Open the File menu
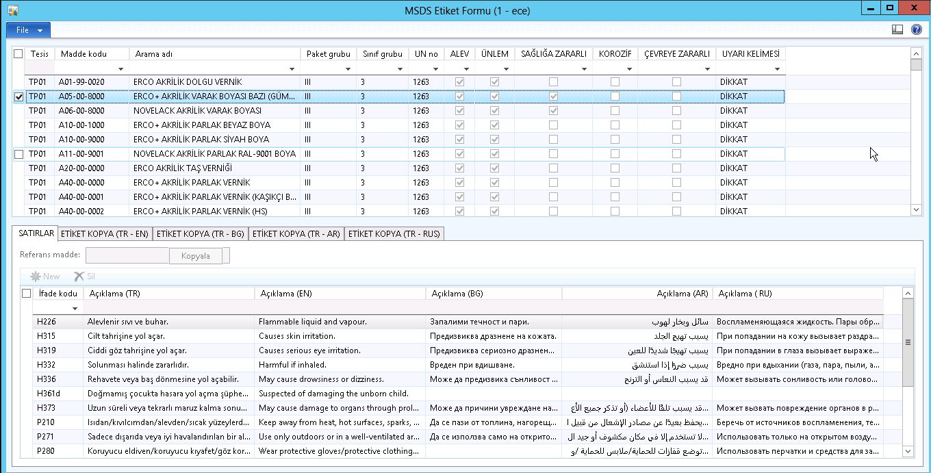This screenshot has width=931, height=473. pos(29,30)
